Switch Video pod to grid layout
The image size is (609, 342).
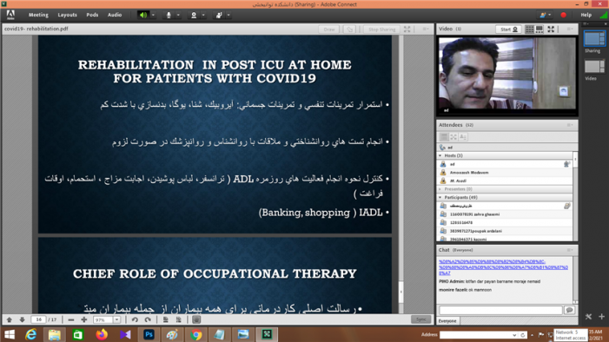coord(529,30)
